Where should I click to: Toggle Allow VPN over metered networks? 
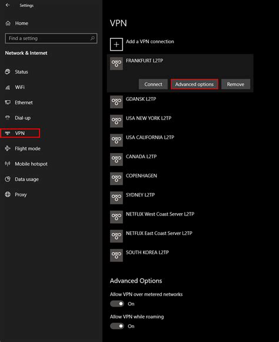(x=117, y=304)
